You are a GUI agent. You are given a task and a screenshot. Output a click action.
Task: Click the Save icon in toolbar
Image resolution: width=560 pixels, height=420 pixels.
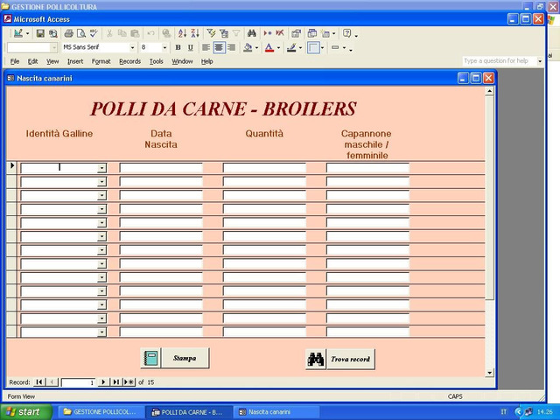(x=40, y=33)
